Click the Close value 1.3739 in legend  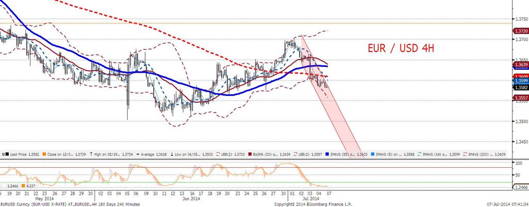tap(81, 154)
